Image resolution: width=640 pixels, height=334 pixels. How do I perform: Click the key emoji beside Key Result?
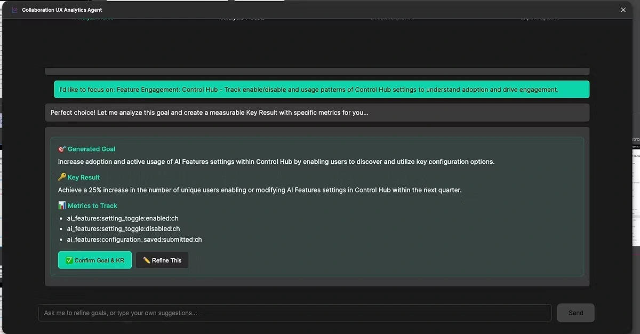(62, 177)
